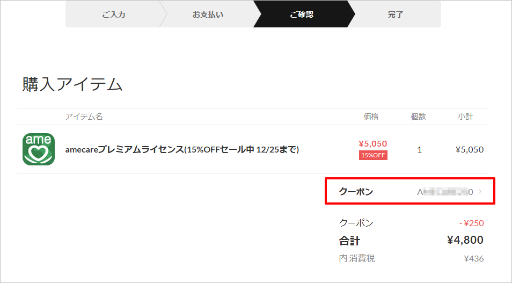Viewport: 512px width, 283px height.
Task: Click the 完了 step tab
Action: pos(396,14)
